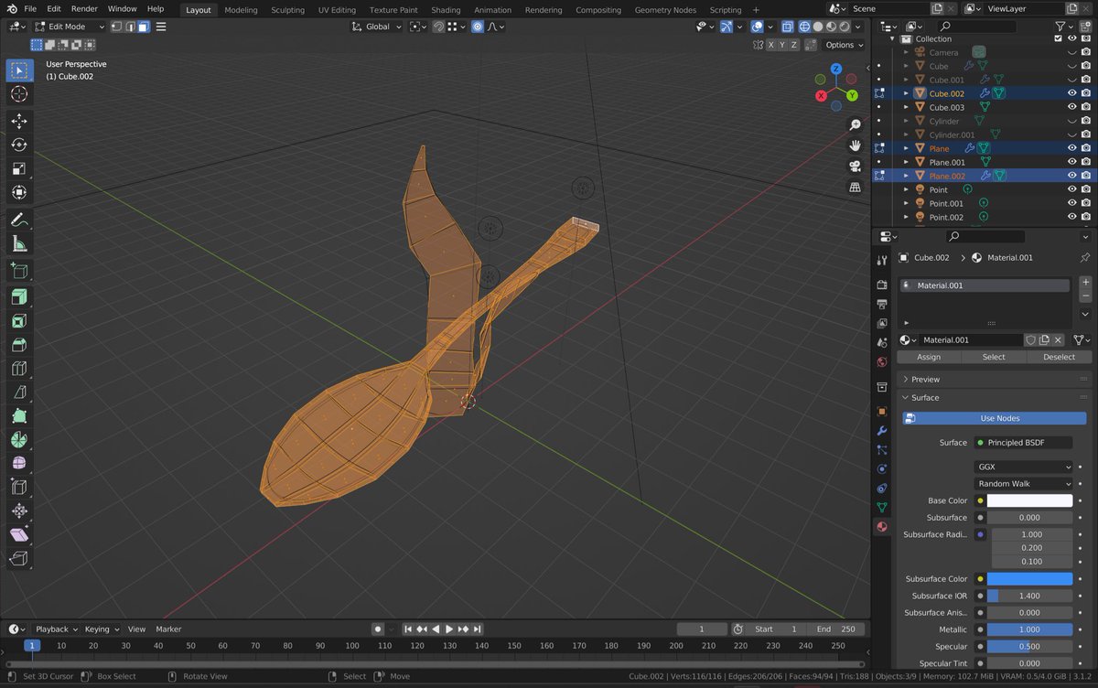Open the GGX distribution dropdown
The image size is (1098, 688).
click(1025, 466)
